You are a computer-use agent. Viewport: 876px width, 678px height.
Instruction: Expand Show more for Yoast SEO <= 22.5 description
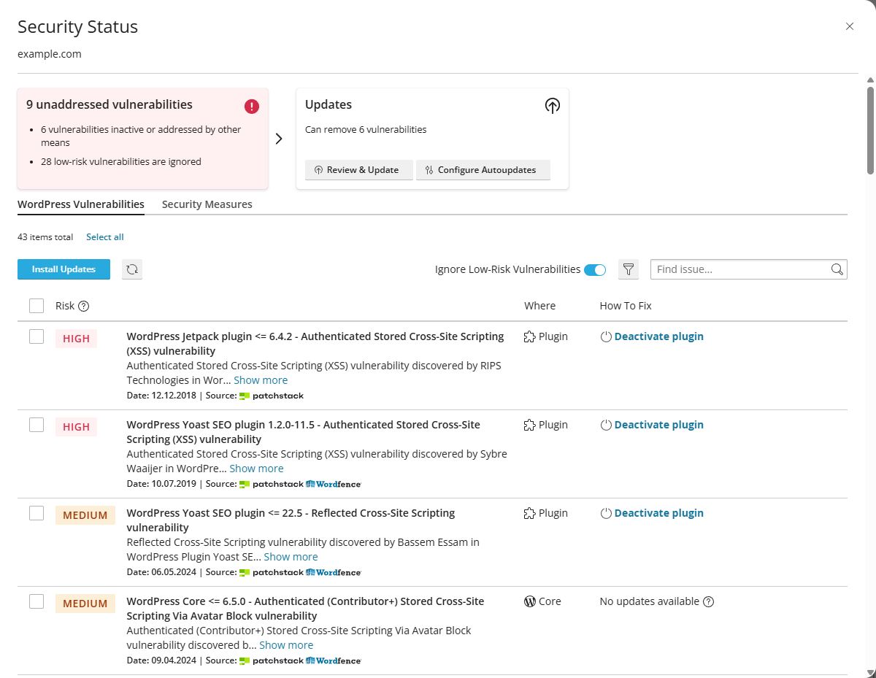[291, 557]
